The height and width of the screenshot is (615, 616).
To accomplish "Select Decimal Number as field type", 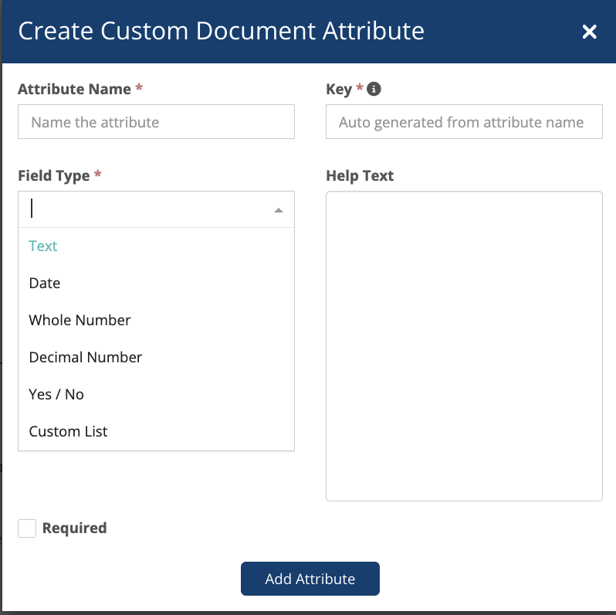I will [86, 358].
